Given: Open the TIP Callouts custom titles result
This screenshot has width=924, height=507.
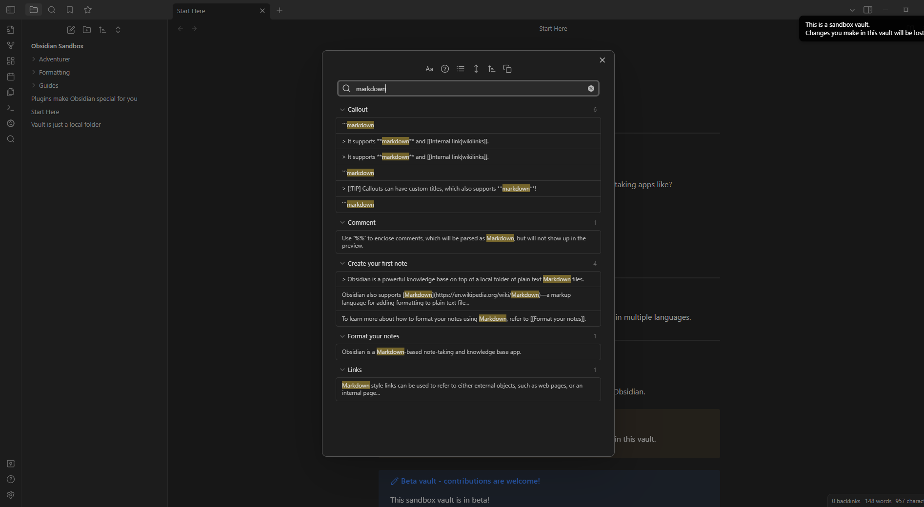Looking at the screenshot, I should pyautogui.click(x=468, y=189).
